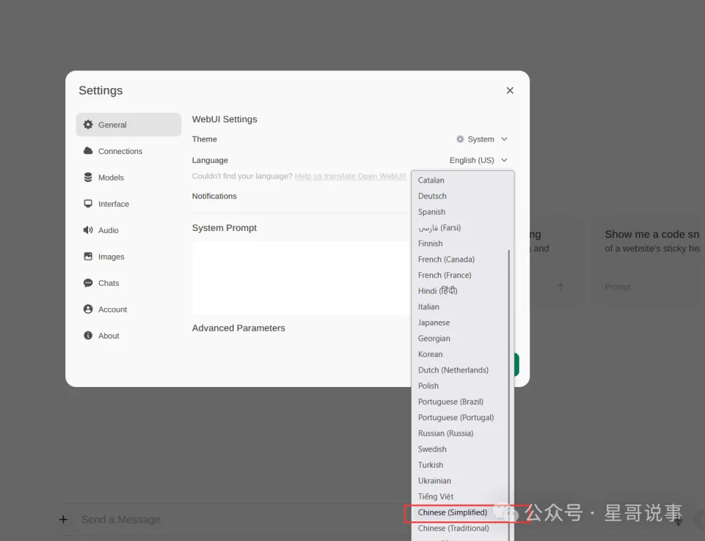Toggle the Theme selector showing System
Viewport: 705px width, 541px height.
coord(482,139)
